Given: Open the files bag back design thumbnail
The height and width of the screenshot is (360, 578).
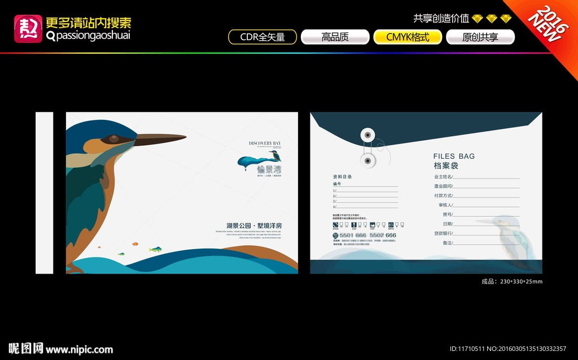Looking at the screenshot, I should (x=426, y=193).
